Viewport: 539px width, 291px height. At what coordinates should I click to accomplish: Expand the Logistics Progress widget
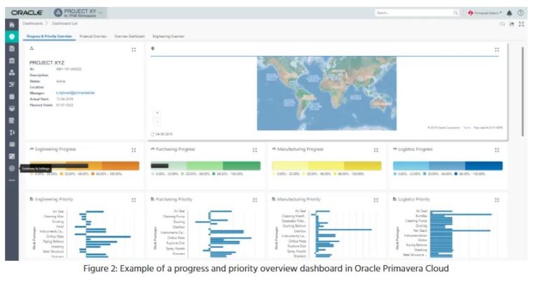click(497, 150)
